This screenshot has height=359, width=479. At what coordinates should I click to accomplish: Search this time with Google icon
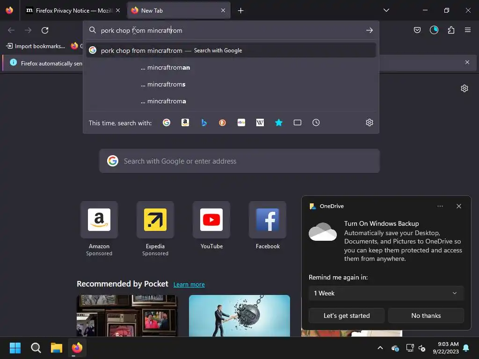167,123
